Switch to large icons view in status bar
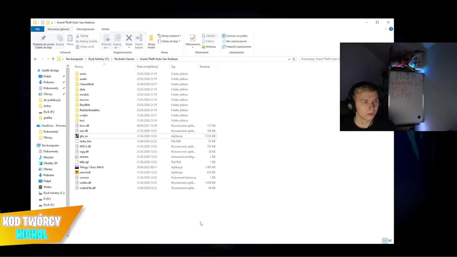 [x=390, y=241]
